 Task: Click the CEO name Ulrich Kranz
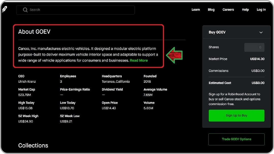(x=27, y=82)
